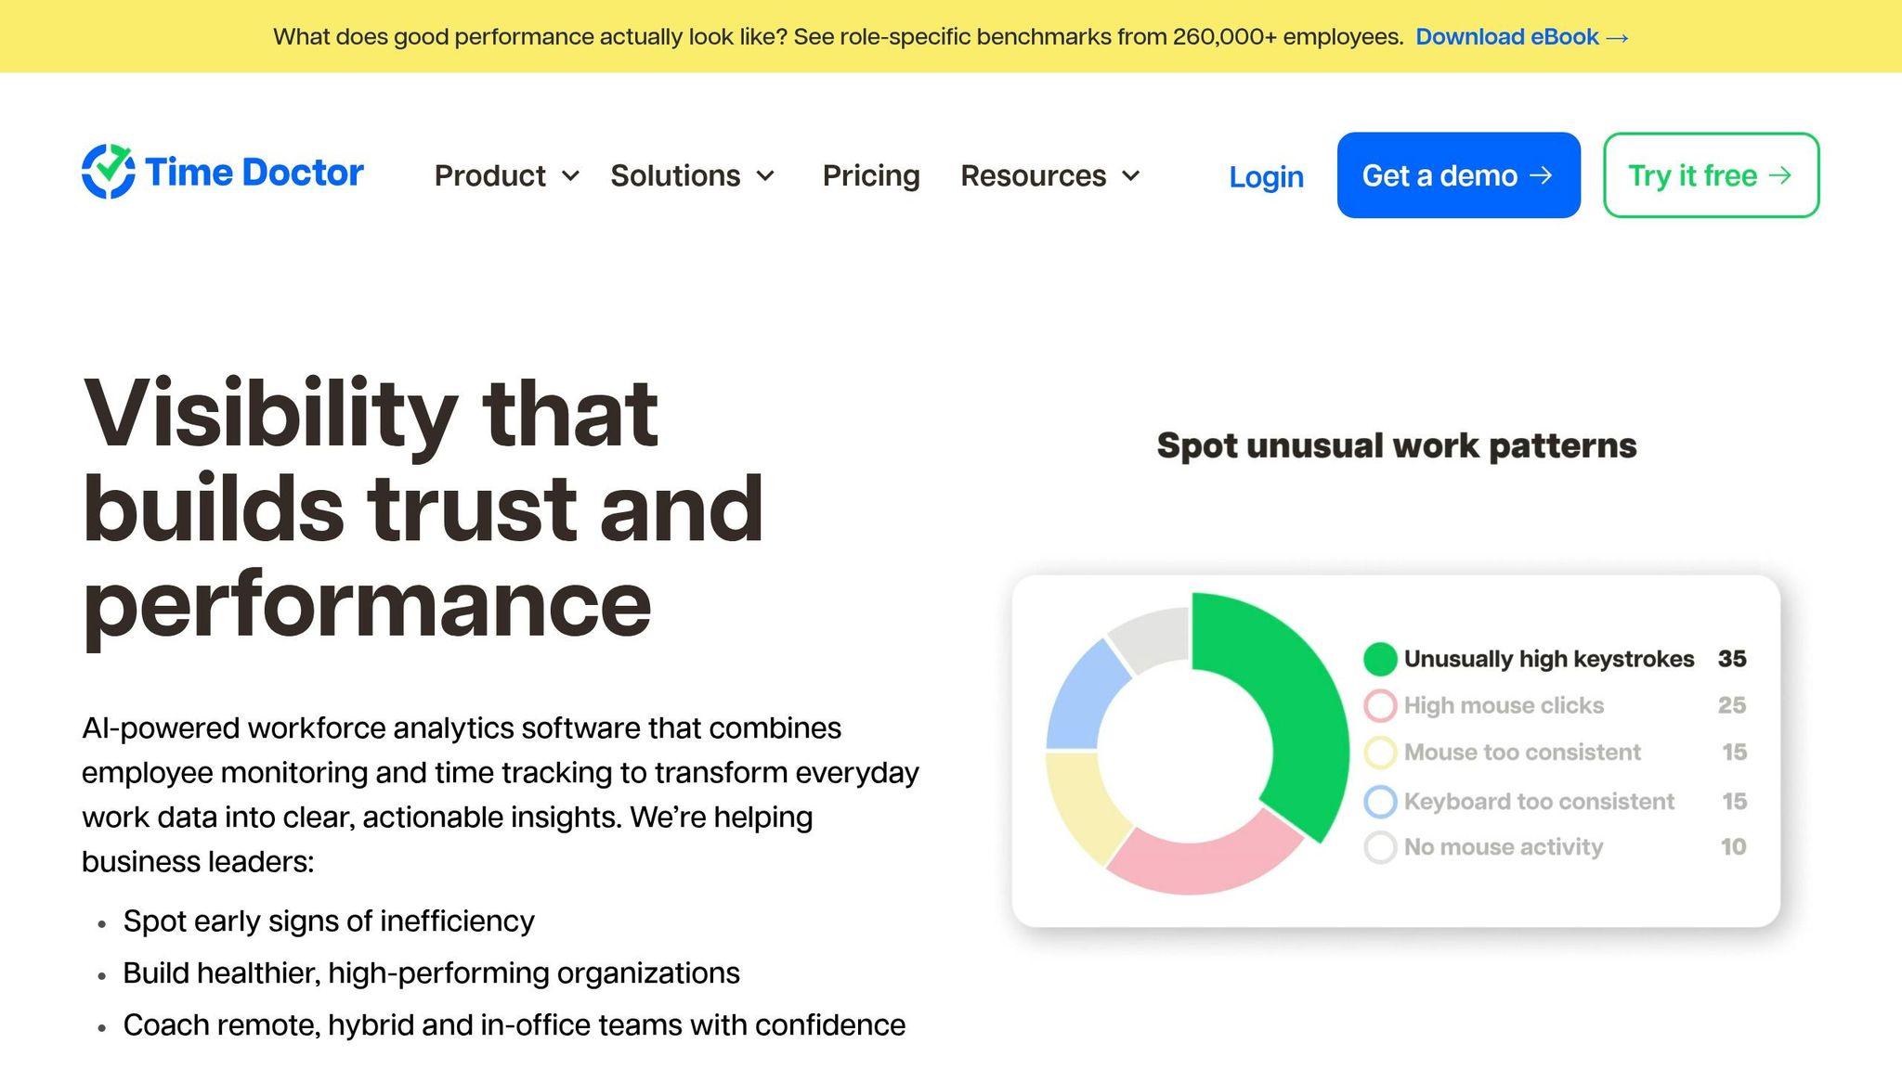Viewport: 1902px width, 1069px height.
Task: Click the arrow icon in Try it free
Action: coord(1780,175)
